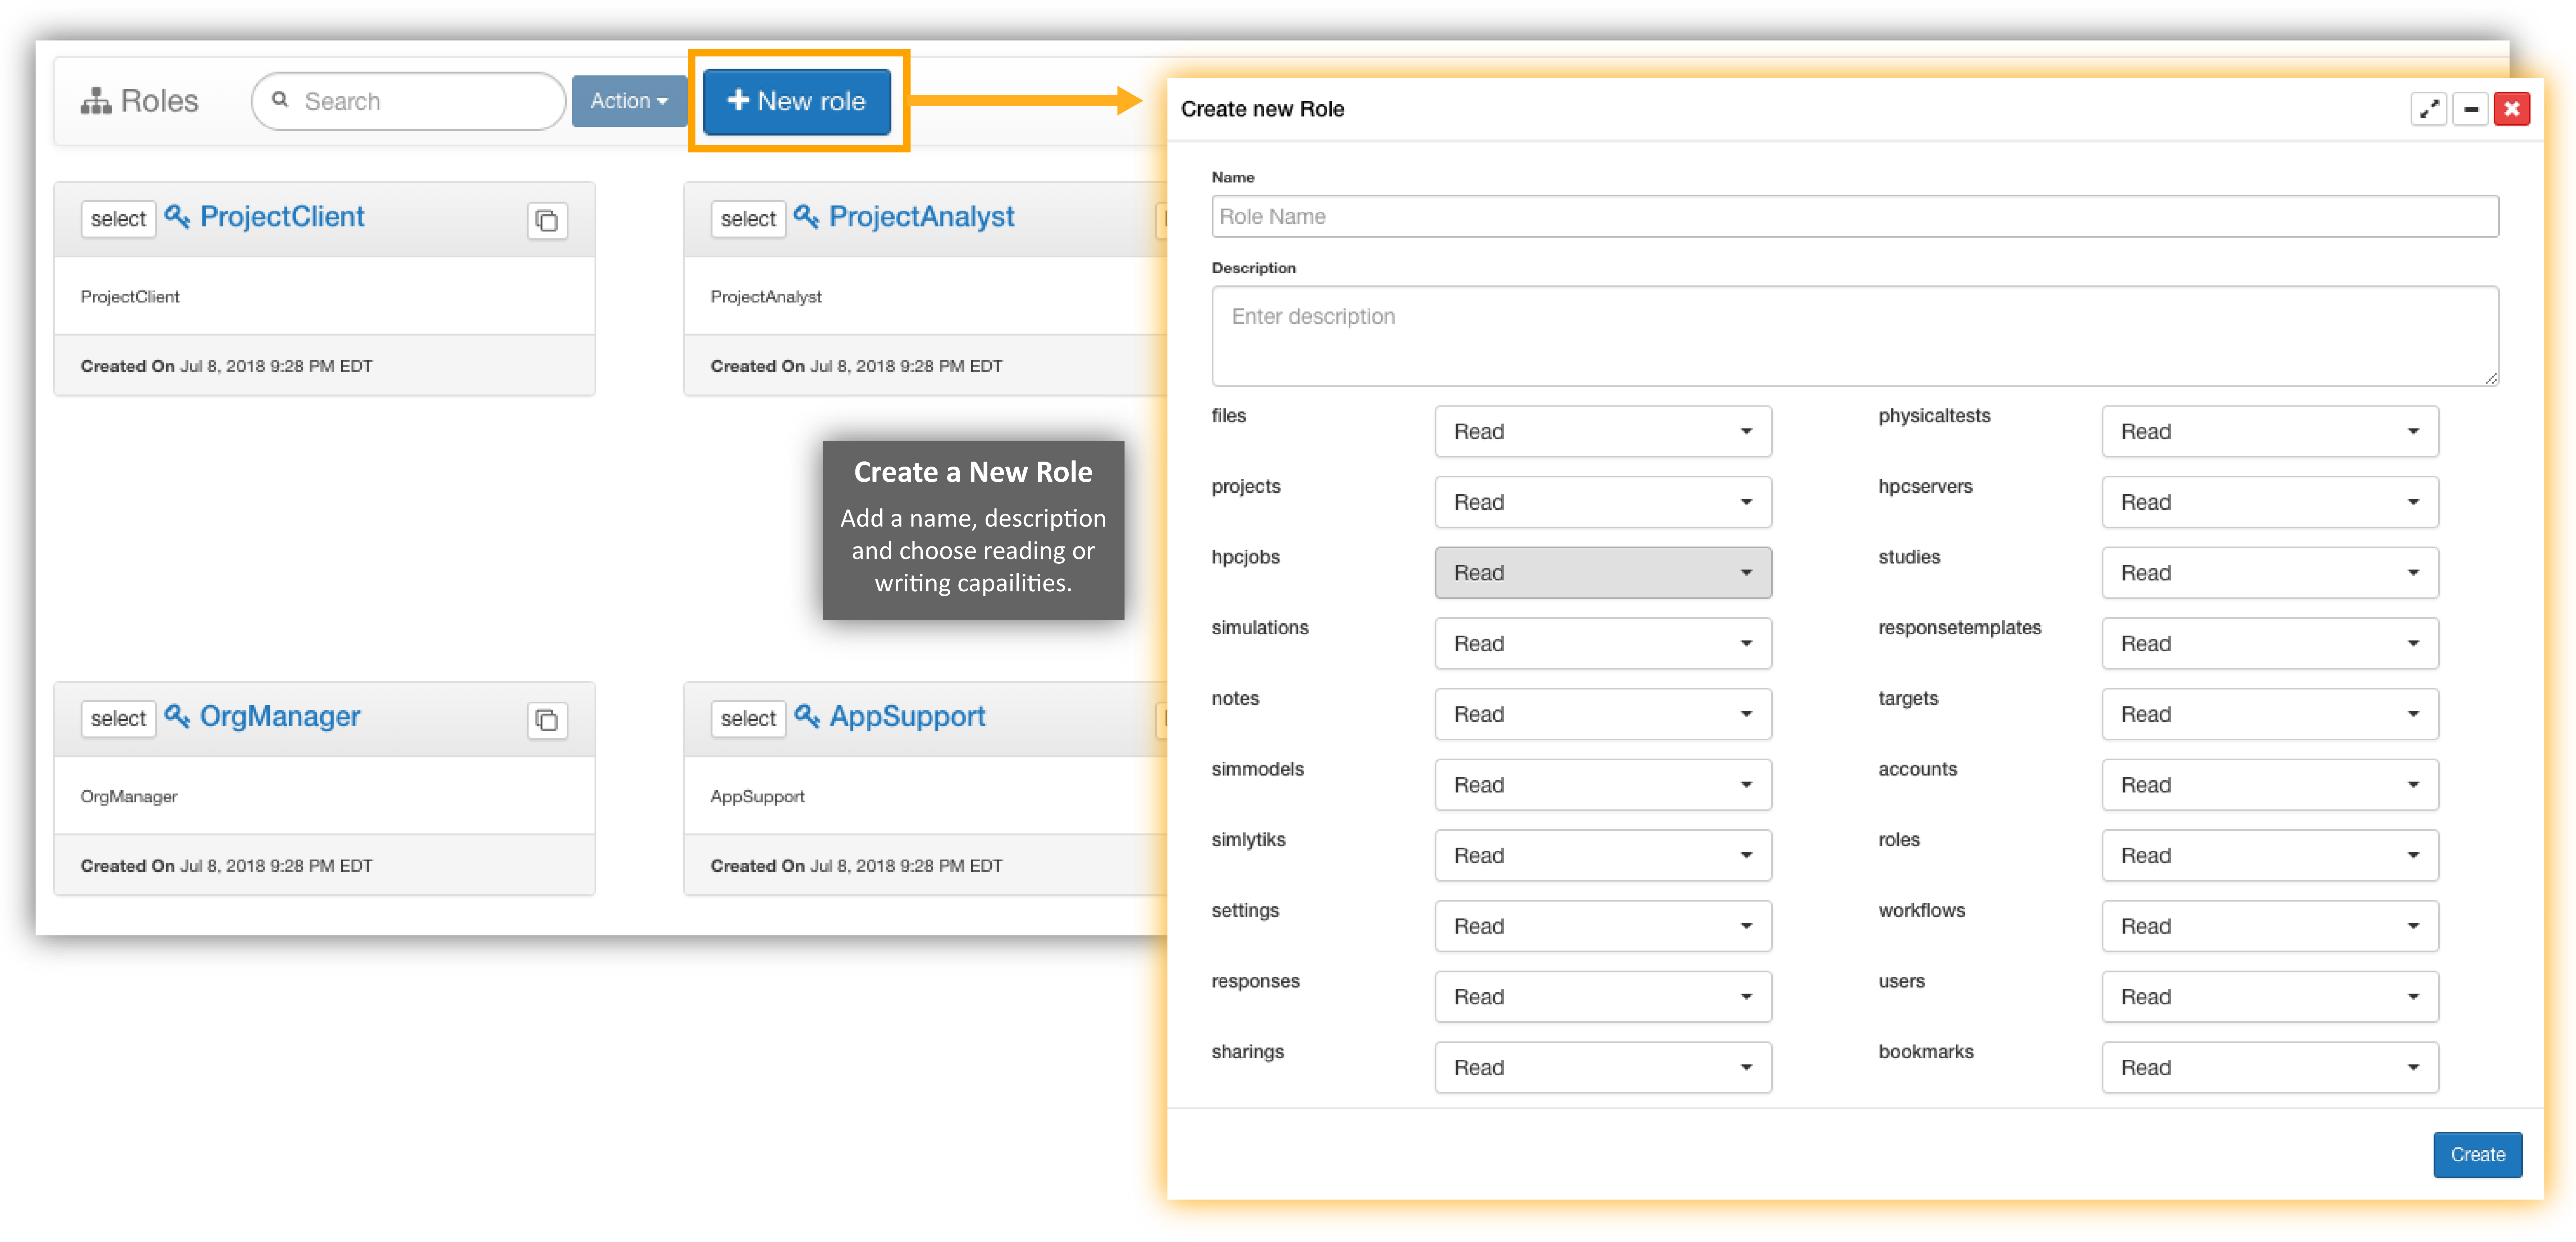2576x1242 pixels.
Task: Click ProjectAnalyst description text in card body
Action: click(x=766, y=297)
